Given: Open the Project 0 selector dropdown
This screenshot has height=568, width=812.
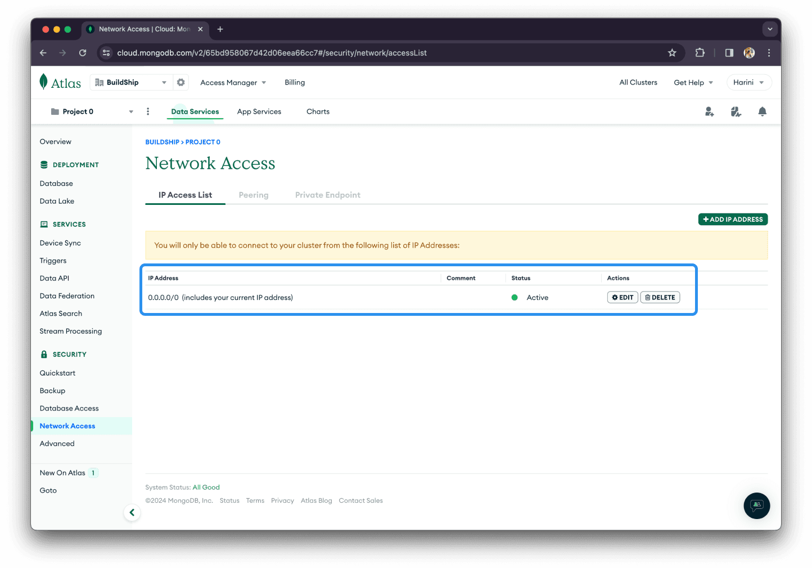Looking at the screenshot, I should click(130, 111).
